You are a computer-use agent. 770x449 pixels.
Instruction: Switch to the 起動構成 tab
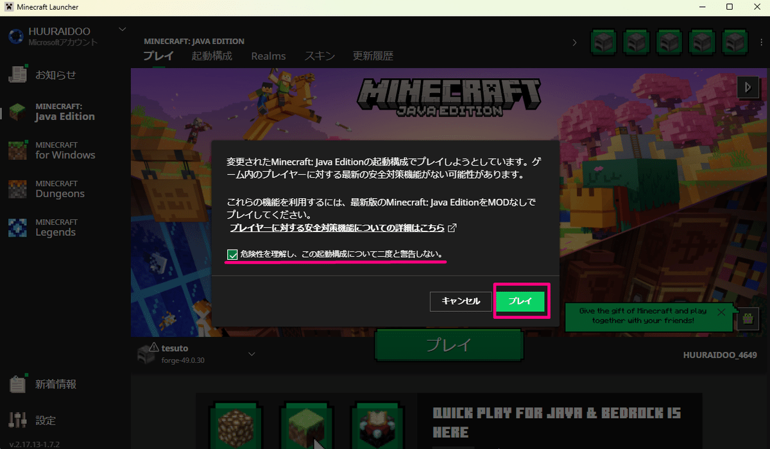[212, 56]
